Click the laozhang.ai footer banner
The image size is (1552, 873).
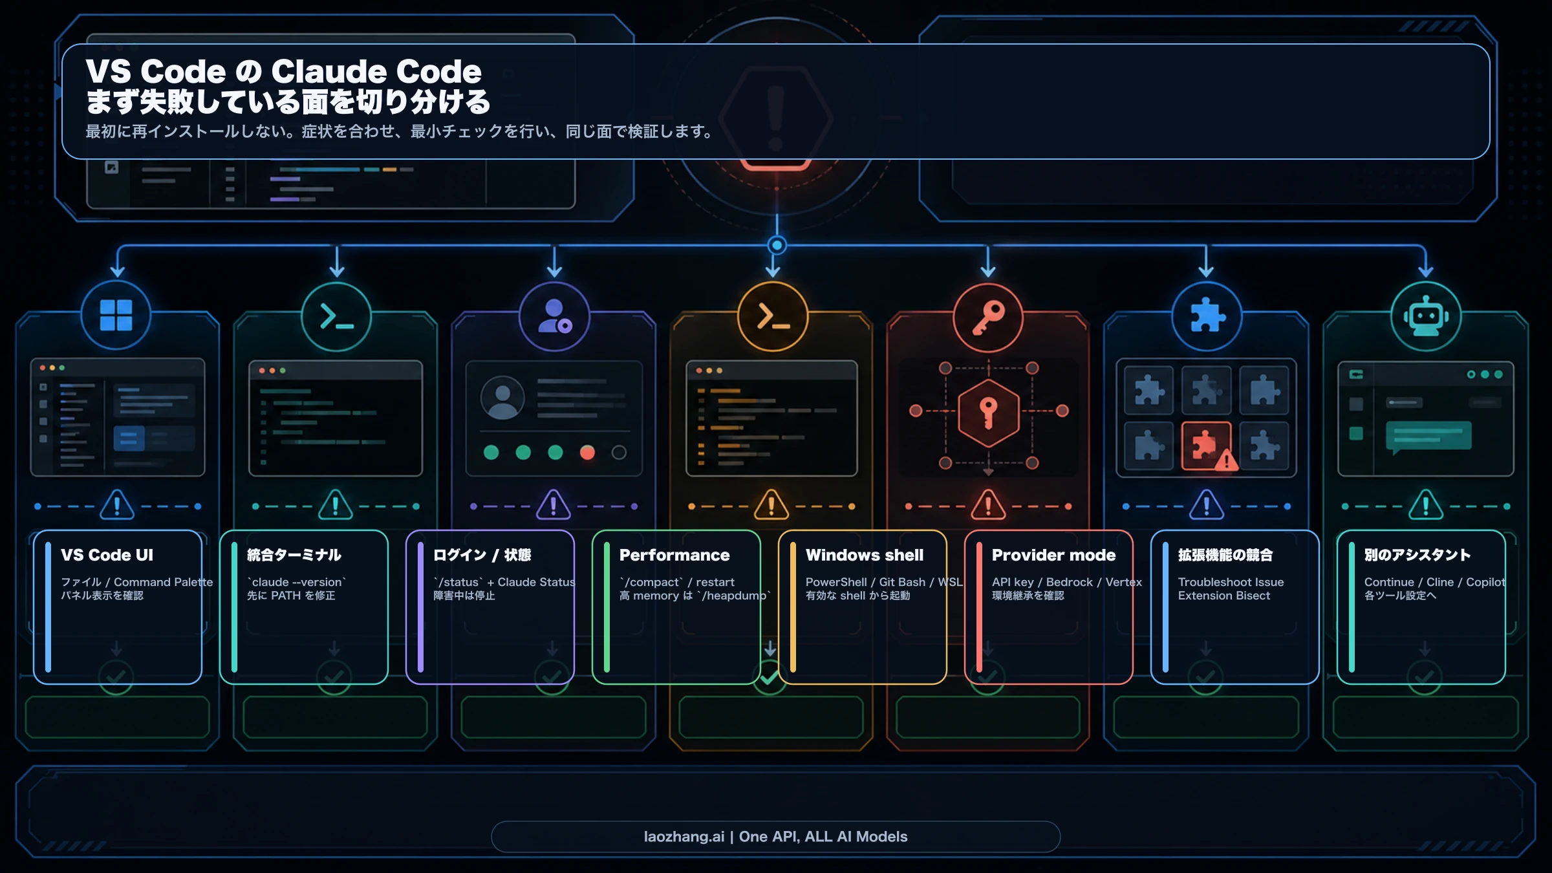point(776,837)
